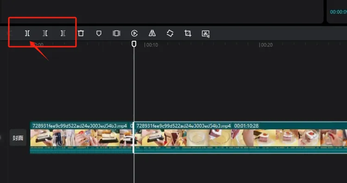
Task: Open the Crop tool
Action: (188, 33)
